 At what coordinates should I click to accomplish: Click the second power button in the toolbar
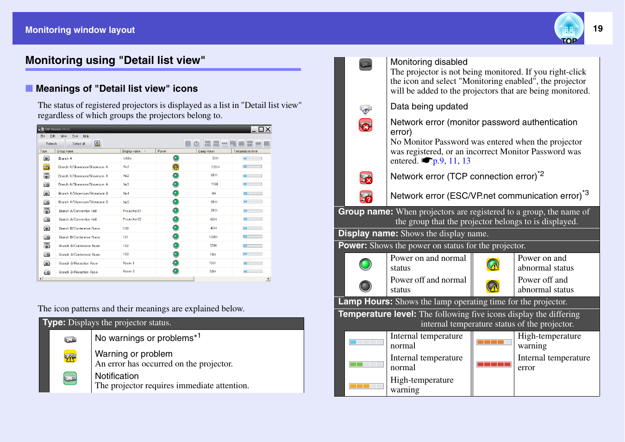click(x=196, y=144)
